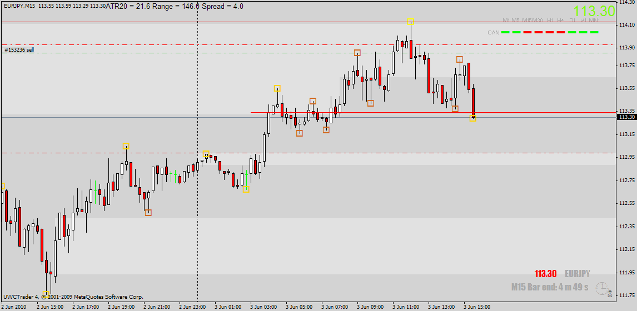637x311 pixels.
Task: Click the D1 timeframe label
Action: [572, 20]
